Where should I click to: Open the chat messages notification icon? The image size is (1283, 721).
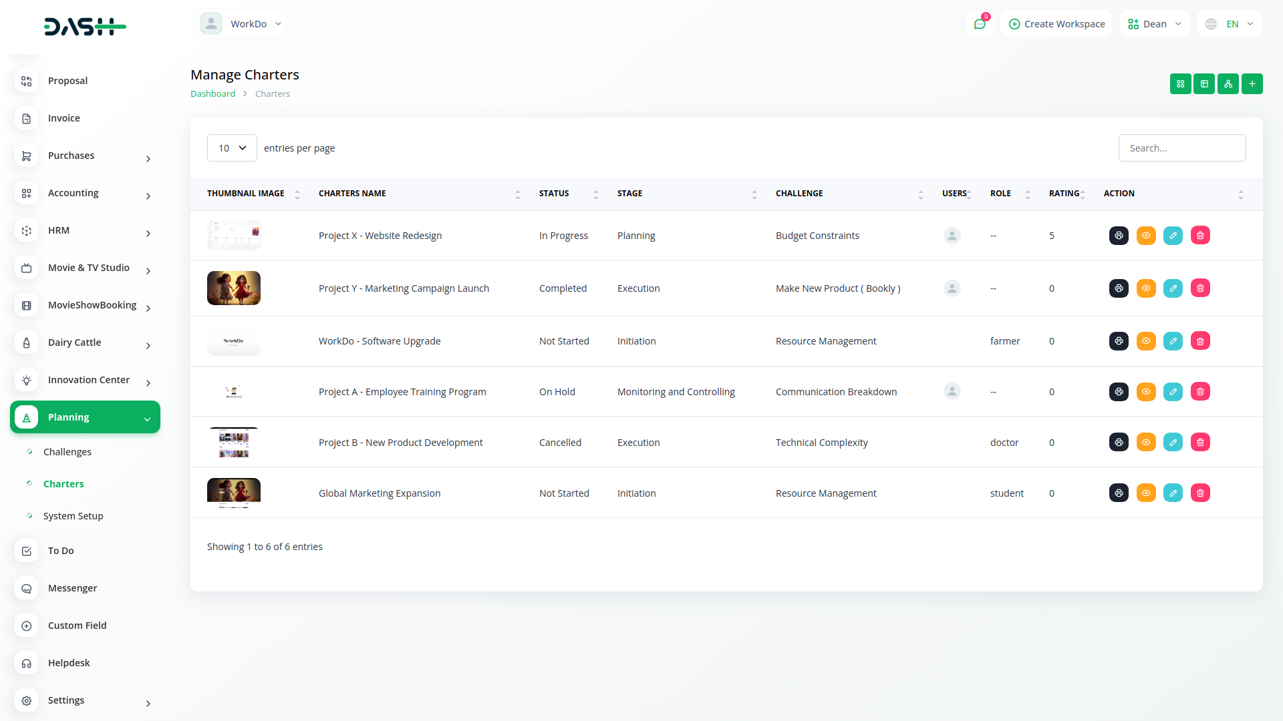pyautogui.click(x=980, y=24)
